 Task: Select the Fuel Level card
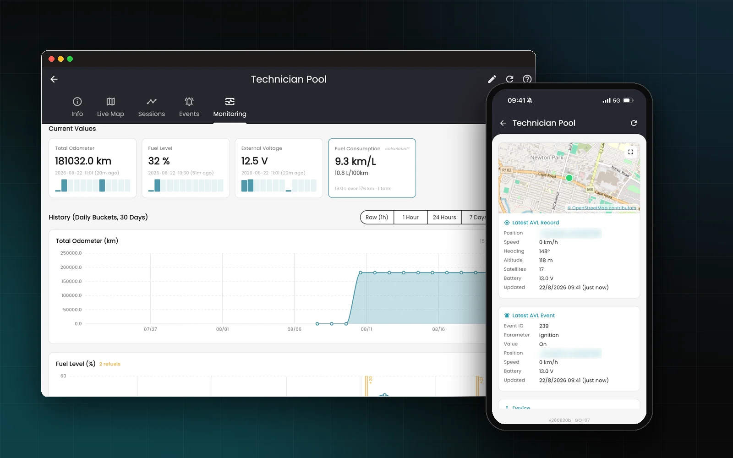click(x=186, y=168)
